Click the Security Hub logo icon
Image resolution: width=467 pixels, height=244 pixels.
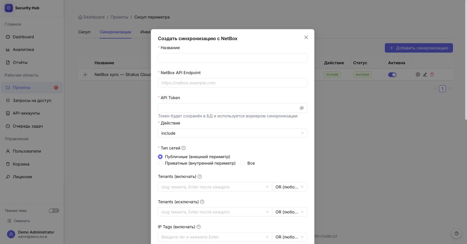[9, 8]
